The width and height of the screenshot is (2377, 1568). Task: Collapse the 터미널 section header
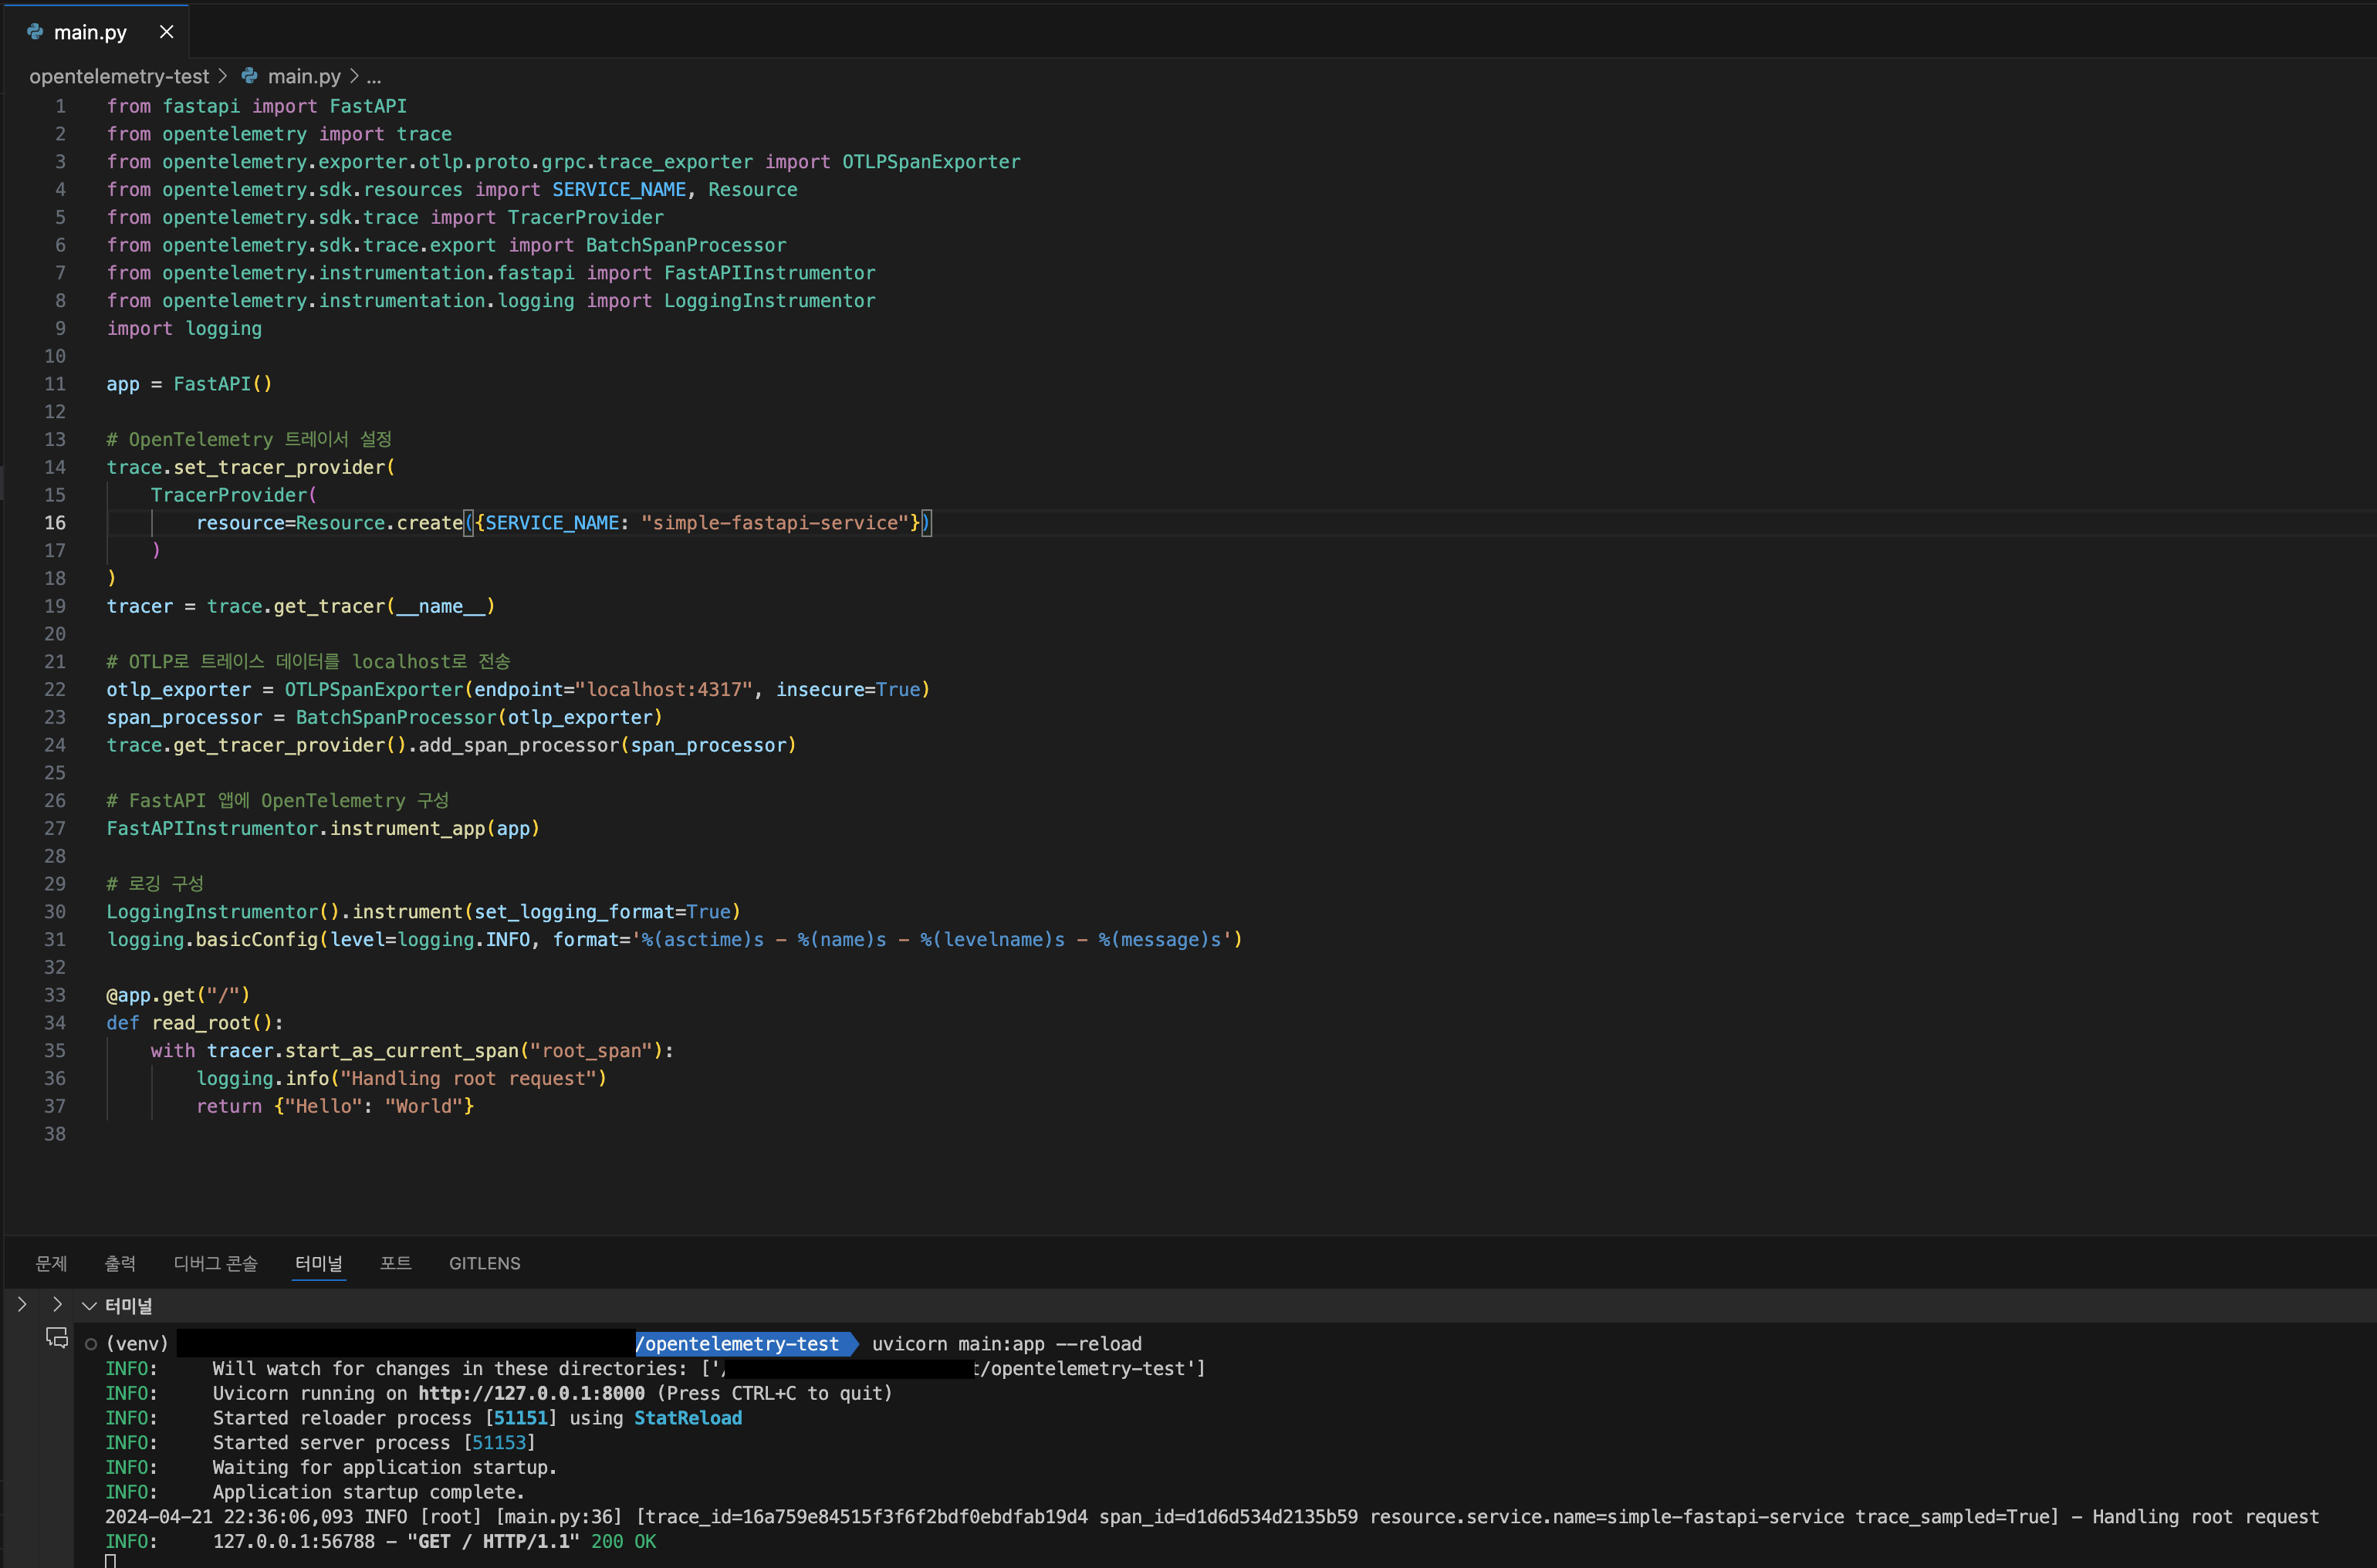tap(89, 1305)
